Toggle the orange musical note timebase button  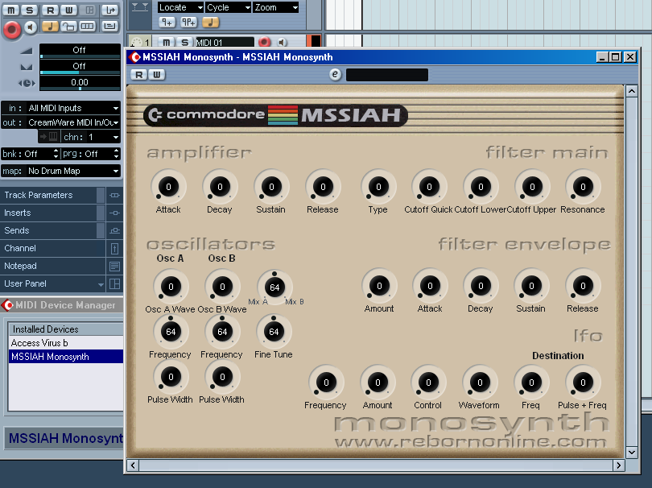pyautogui.click(x=51, y=27)
